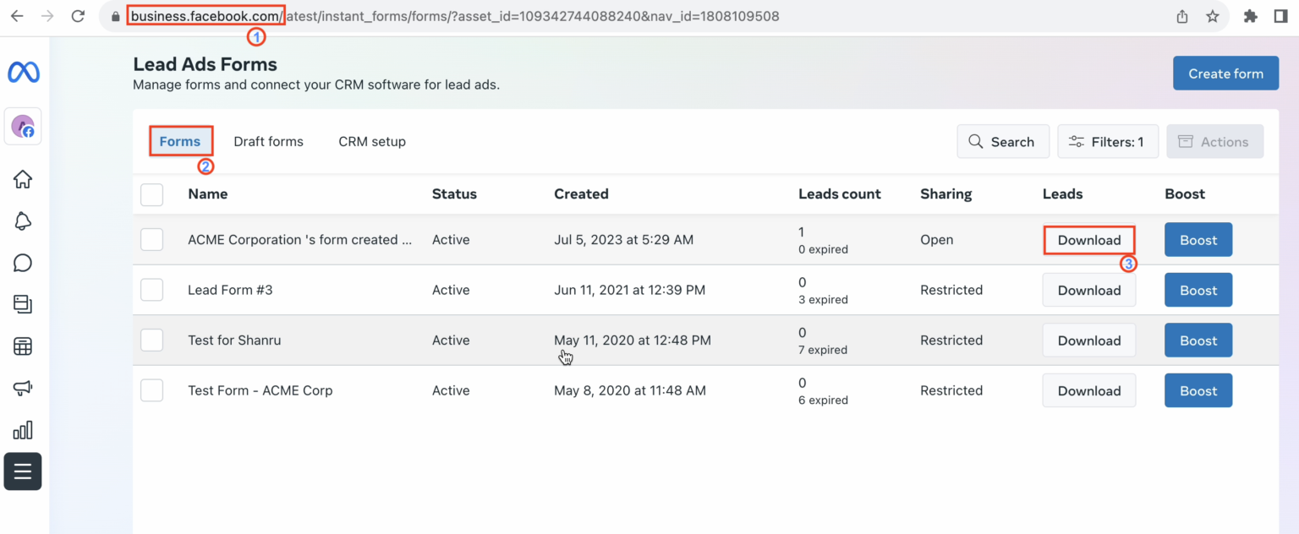Click the Created column header

(581, 194)
